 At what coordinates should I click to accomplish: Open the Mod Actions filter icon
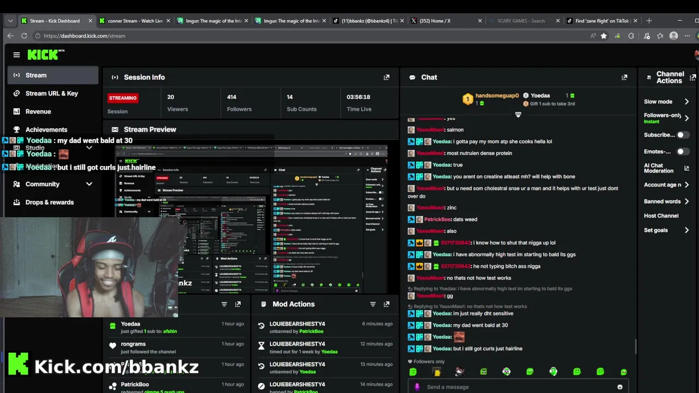373,304
